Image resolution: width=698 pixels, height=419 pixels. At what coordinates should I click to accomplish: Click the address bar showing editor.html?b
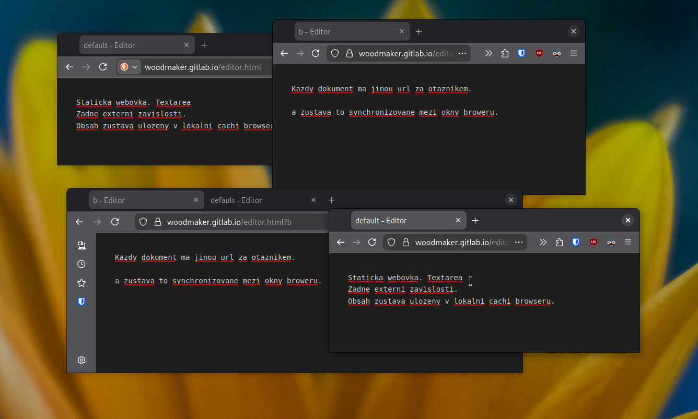tap(230, 222)
